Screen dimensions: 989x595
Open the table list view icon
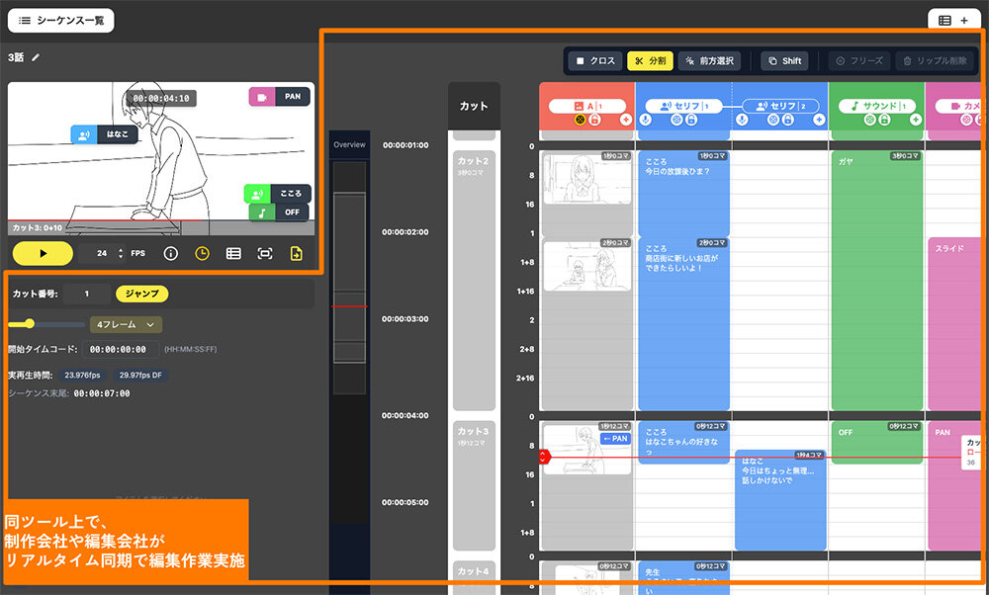coord(233,253)
